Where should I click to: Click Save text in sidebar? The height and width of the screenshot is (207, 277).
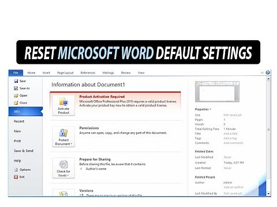23,81
